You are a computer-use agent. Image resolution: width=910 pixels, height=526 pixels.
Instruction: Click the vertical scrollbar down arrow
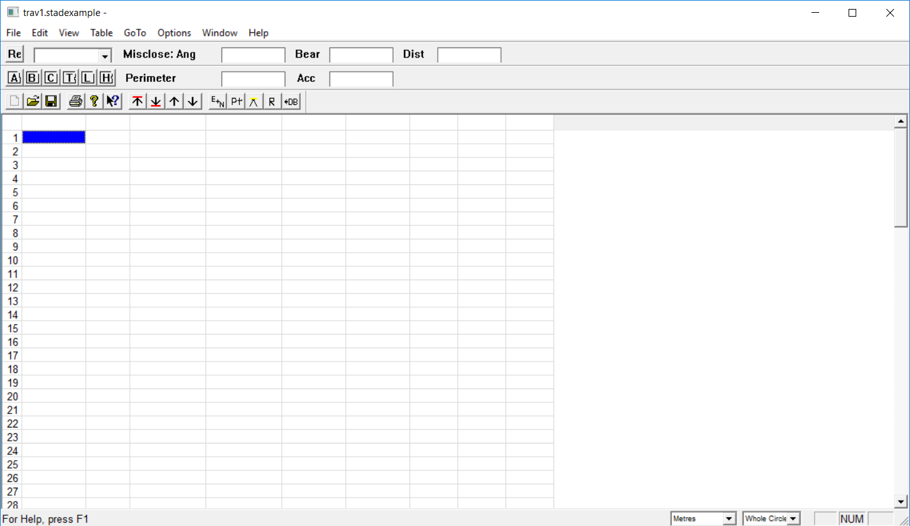(x=901, y=502)
